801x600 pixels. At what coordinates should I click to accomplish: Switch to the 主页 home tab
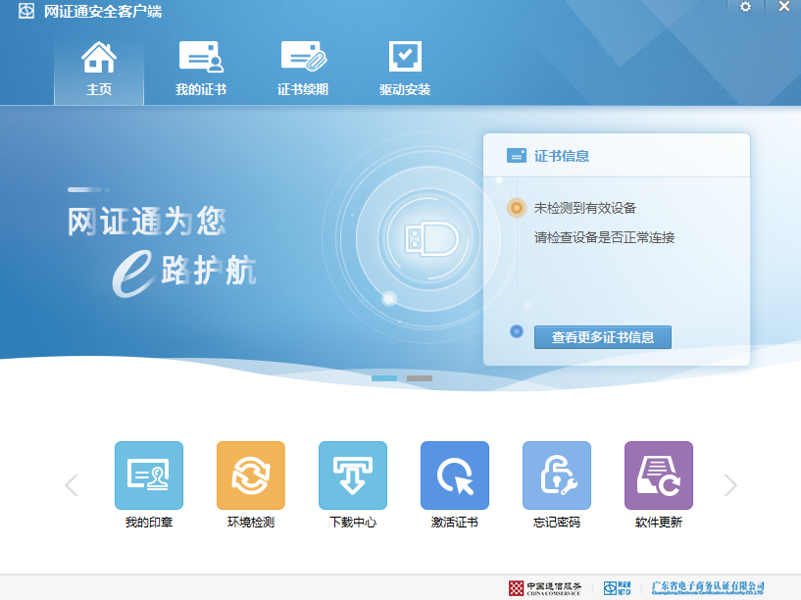99,69
